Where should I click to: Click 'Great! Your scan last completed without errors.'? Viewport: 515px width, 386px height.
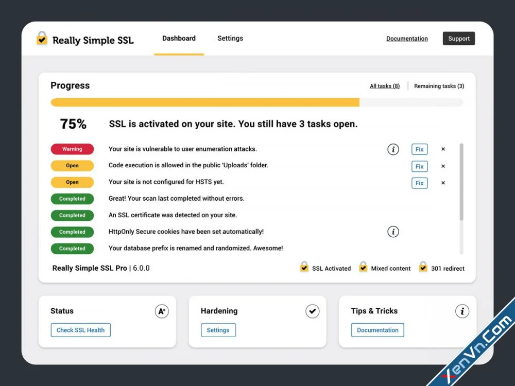176,199
